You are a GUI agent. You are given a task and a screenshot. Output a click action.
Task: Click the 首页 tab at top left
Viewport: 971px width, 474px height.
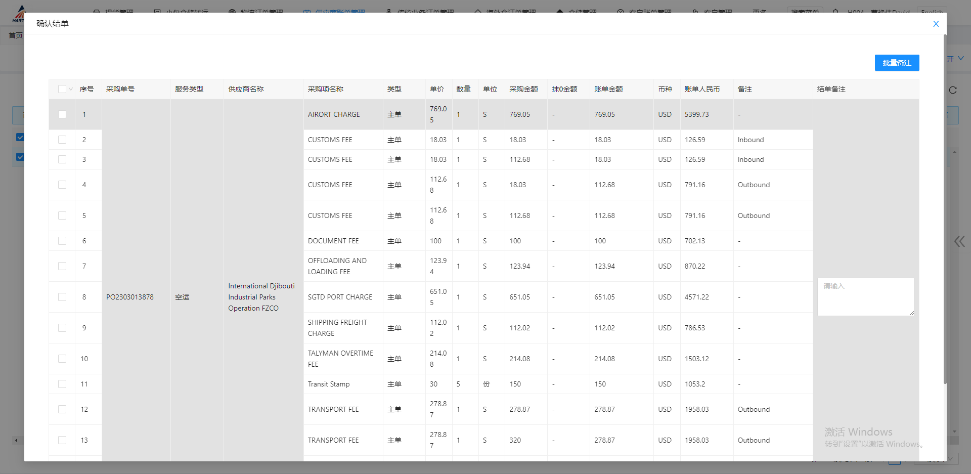[15, 35]
